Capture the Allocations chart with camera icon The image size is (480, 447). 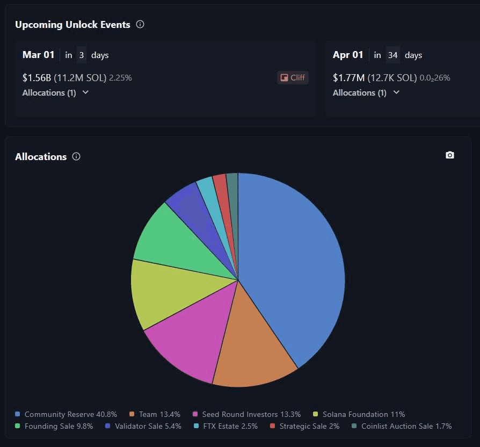tap(450, 155)
